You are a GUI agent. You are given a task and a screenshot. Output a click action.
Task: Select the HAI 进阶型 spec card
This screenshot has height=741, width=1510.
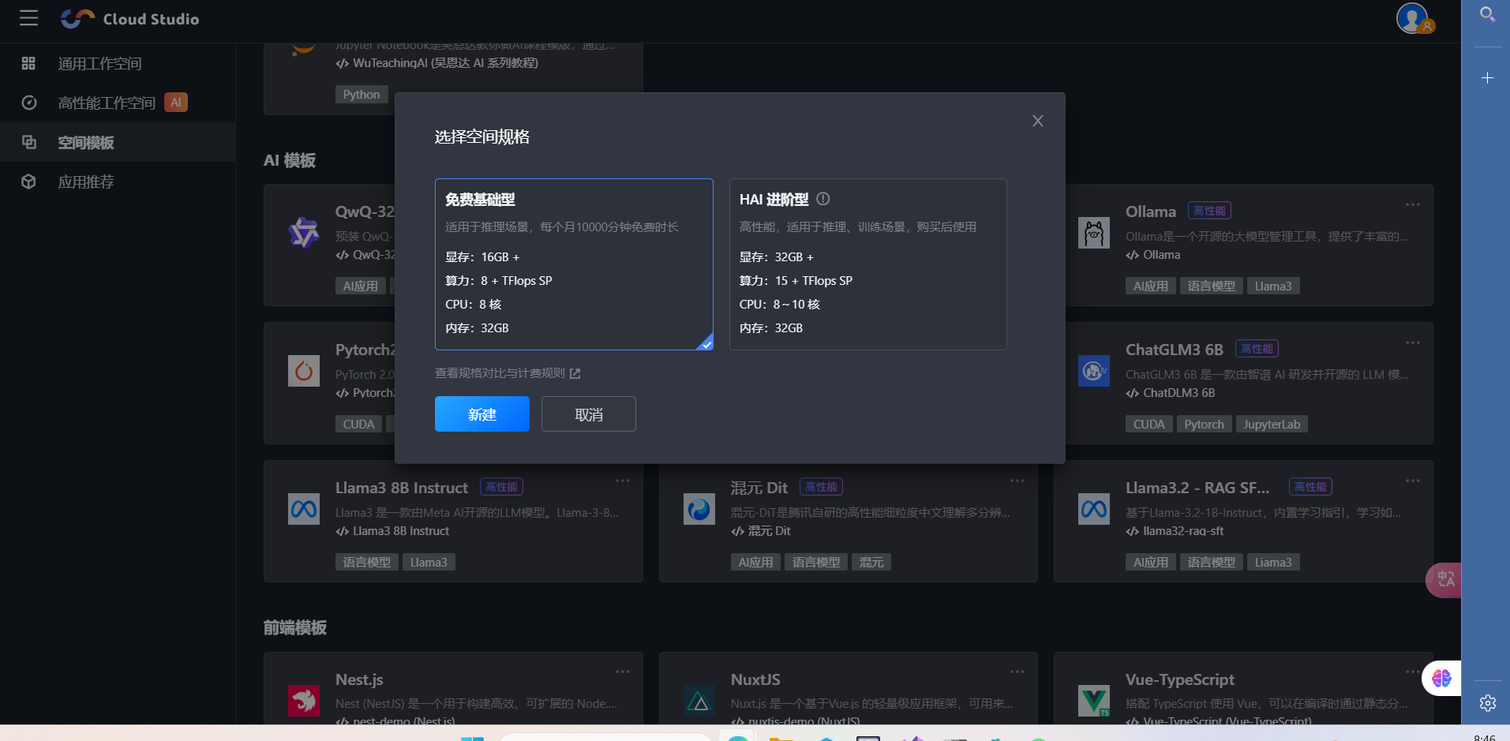867,264
